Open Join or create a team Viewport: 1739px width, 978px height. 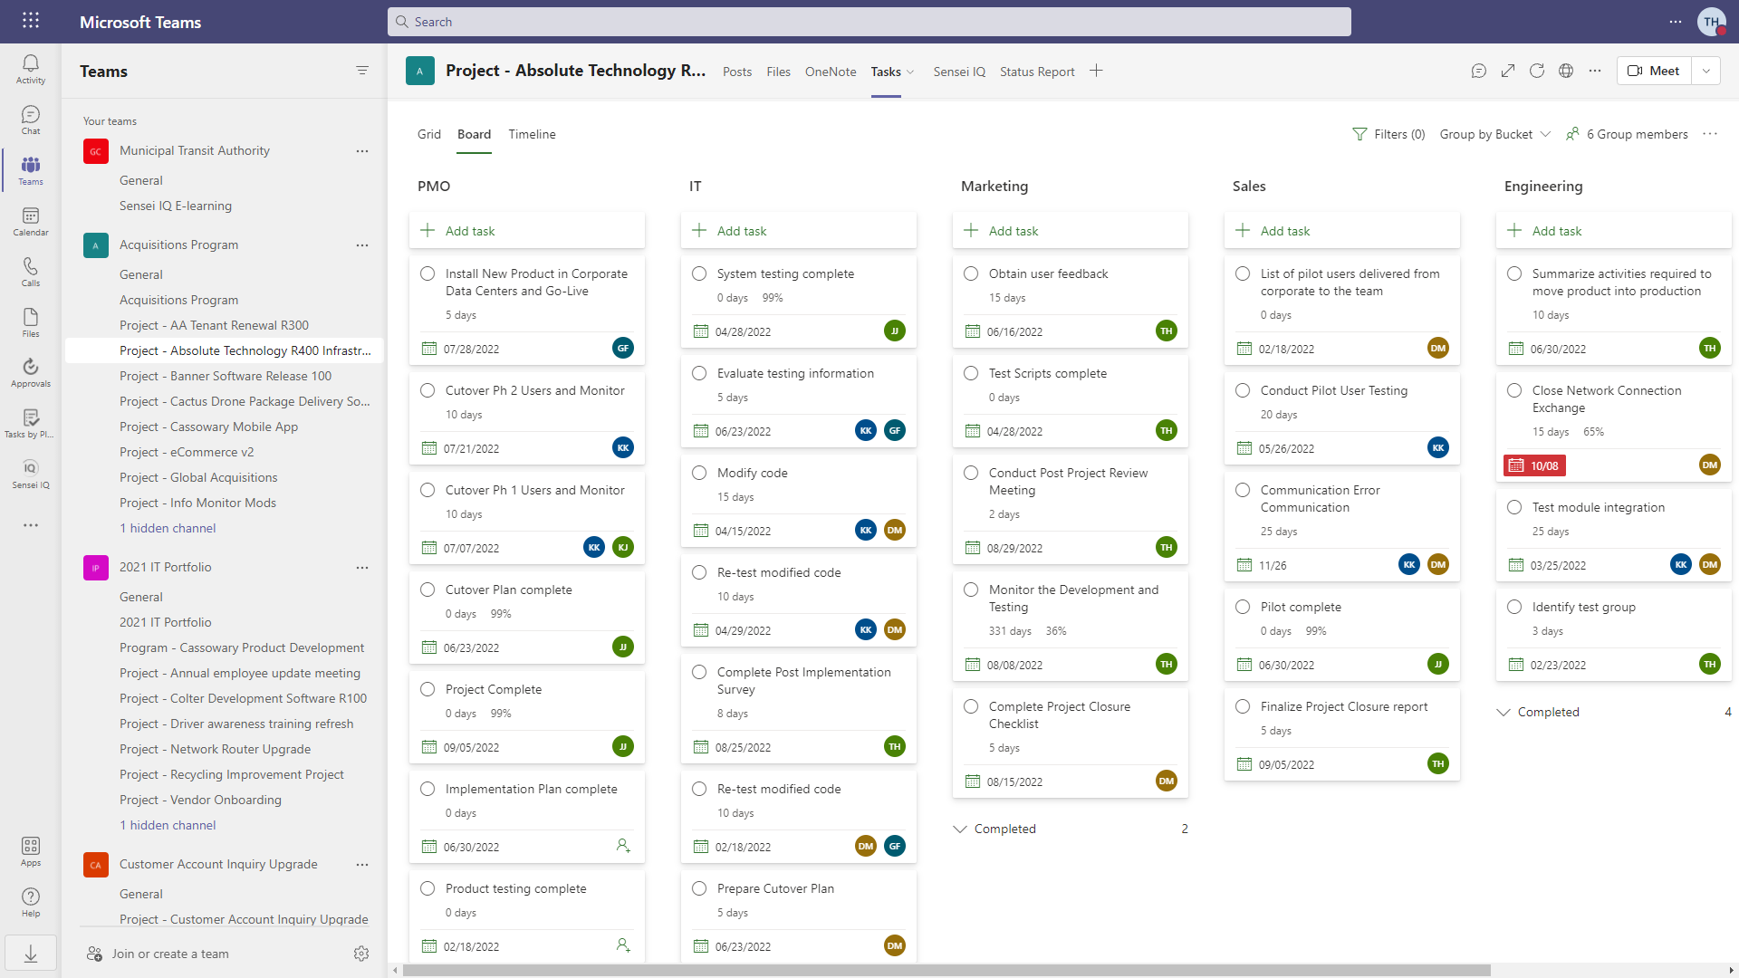click(x=170, y=954)
